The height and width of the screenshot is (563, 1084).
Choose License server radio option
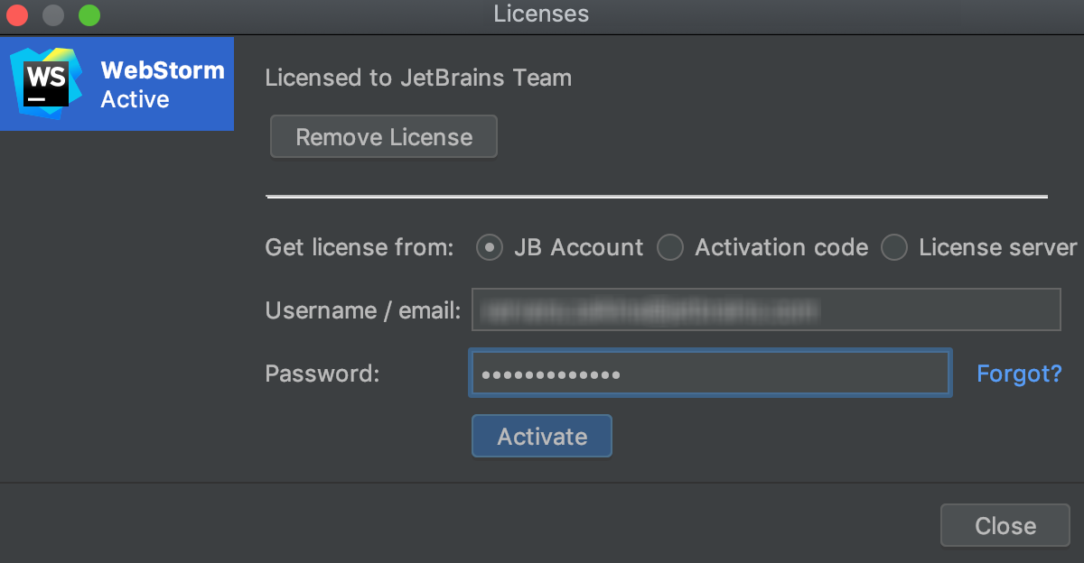click(x=894, y=247)
